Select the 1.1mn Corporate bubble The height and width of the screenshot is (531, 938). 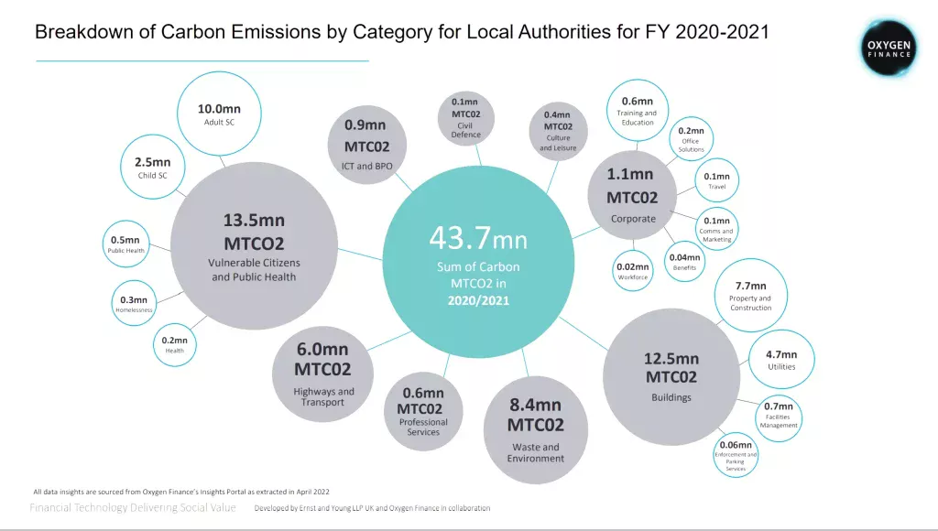tap(633, 194)
